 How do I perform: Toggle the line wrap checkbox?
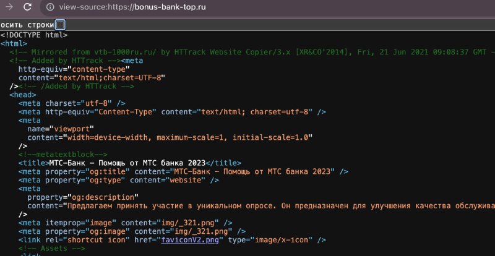pos(60,25)
